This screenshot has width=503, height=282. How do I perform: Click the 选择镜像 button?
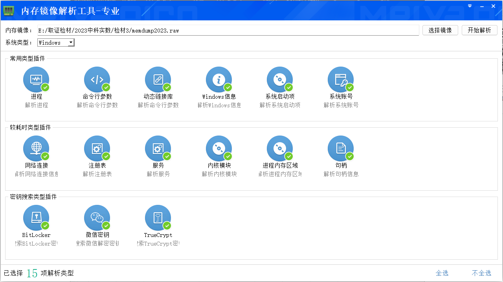440,30
